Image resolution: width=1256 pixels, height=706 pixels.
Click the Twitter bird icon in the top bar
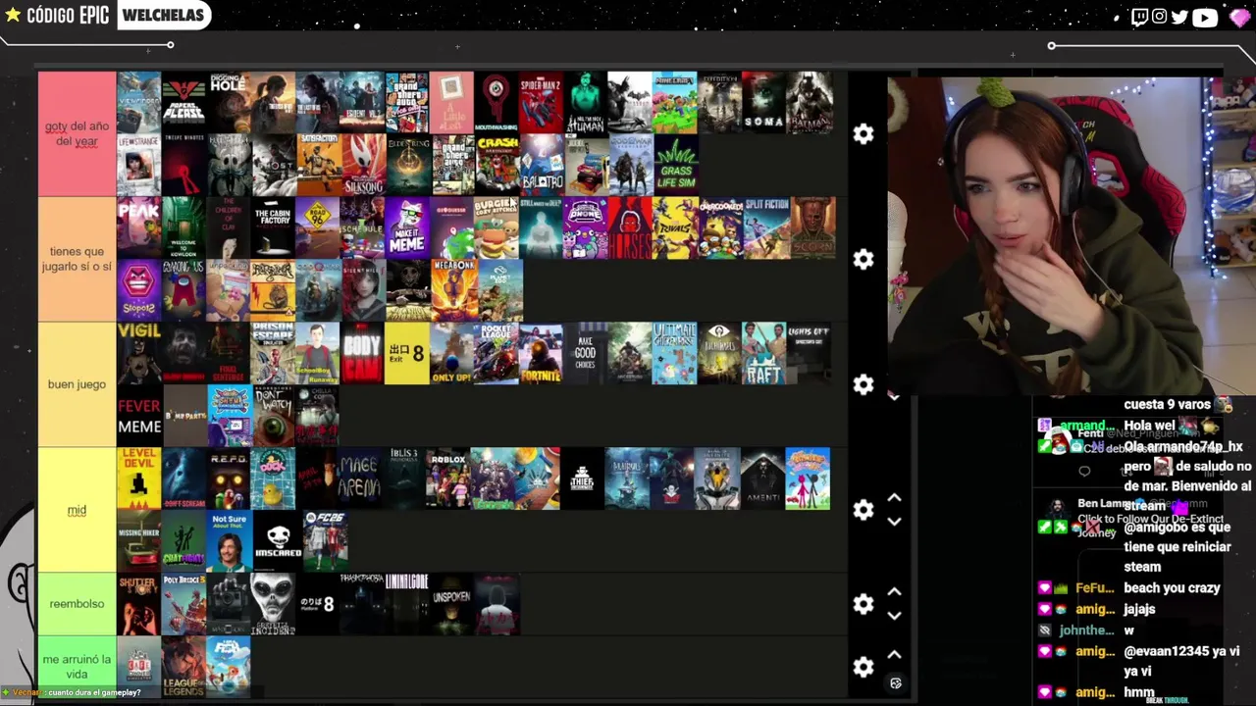click(x=1179, y=16)
